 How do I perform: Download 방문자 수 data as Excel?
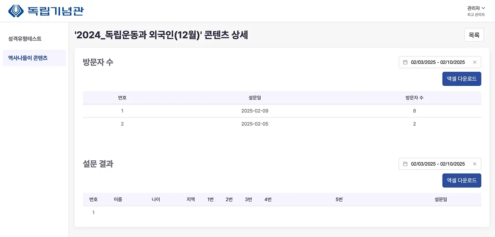coord(462,79)
